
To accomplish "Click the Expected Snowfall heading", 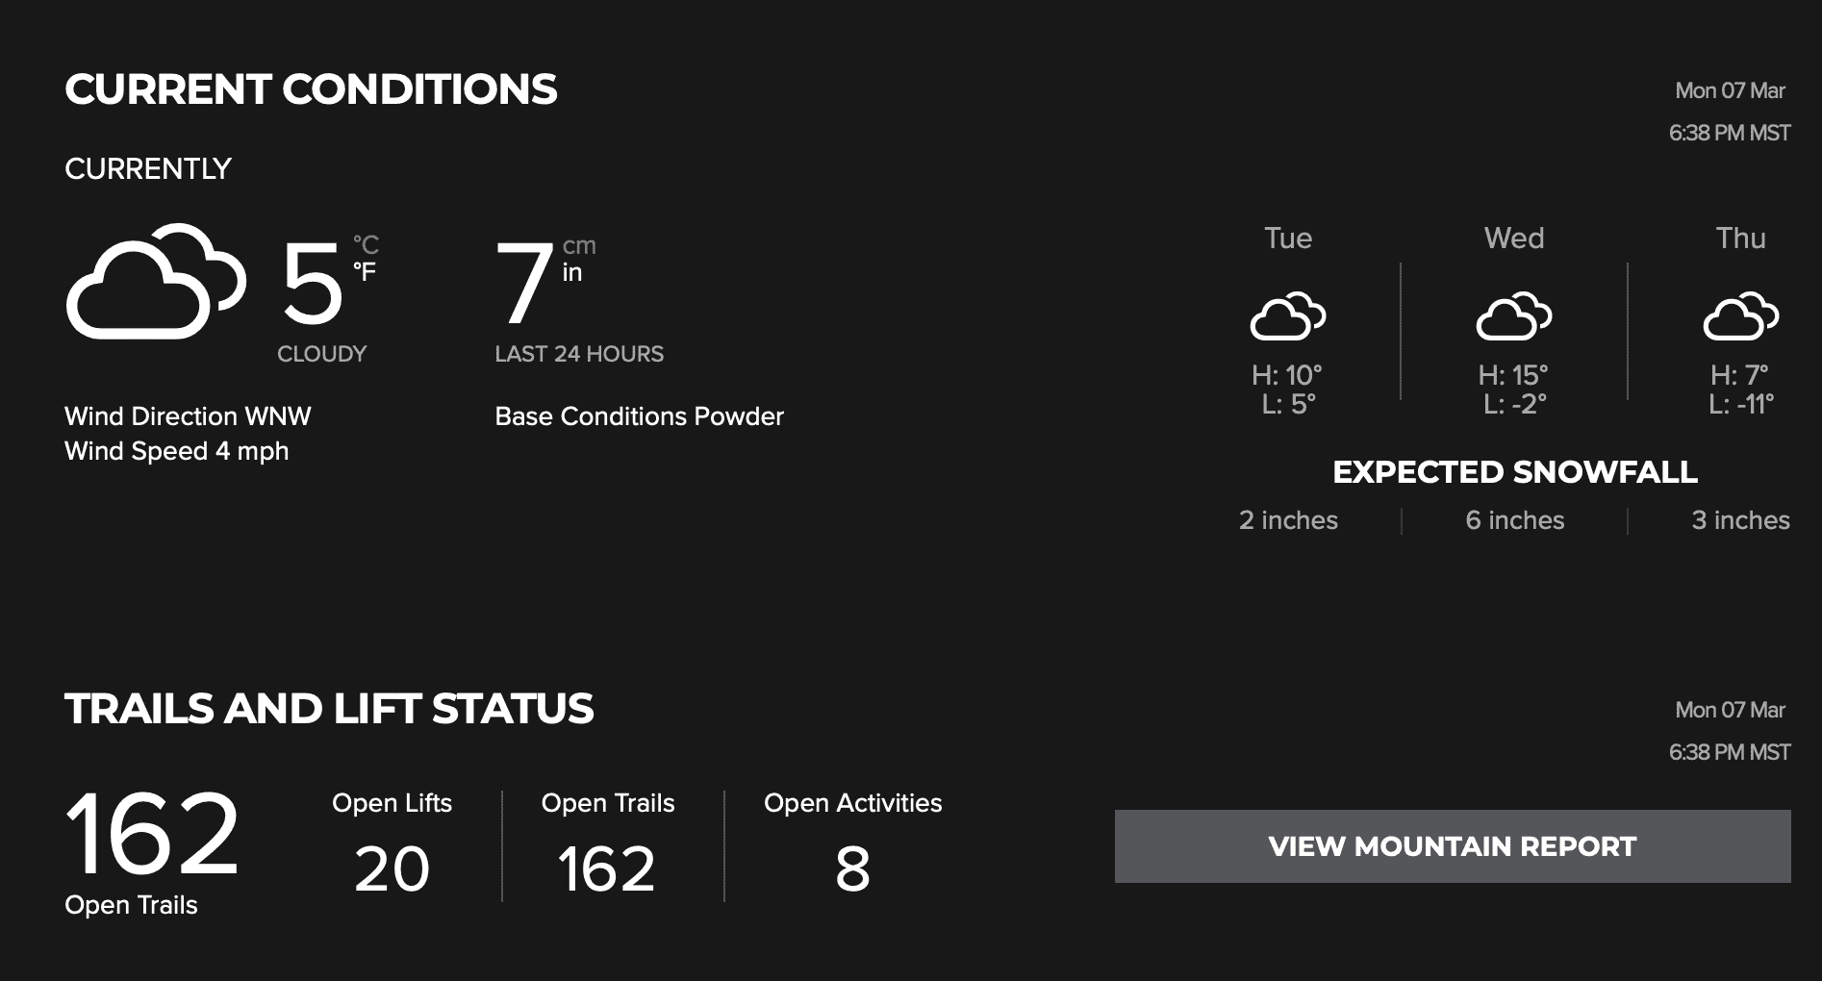I will 1515,472.
